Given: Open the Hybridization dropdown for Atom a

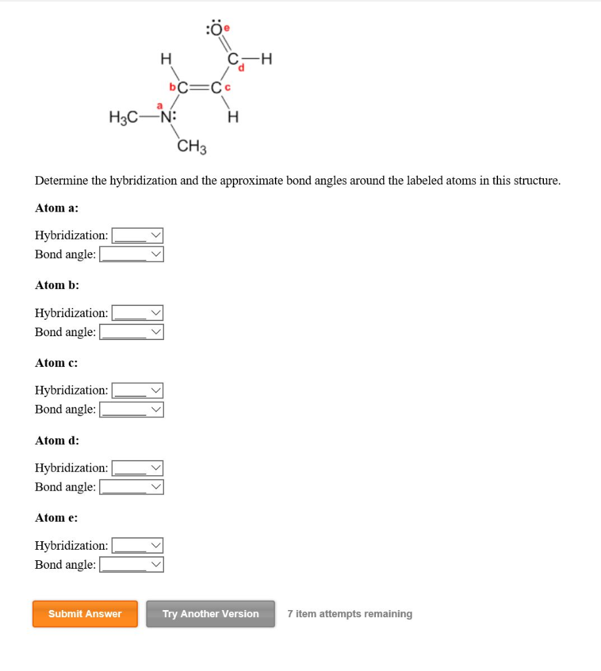Looking at the screenshot, I should coord(136,235).
